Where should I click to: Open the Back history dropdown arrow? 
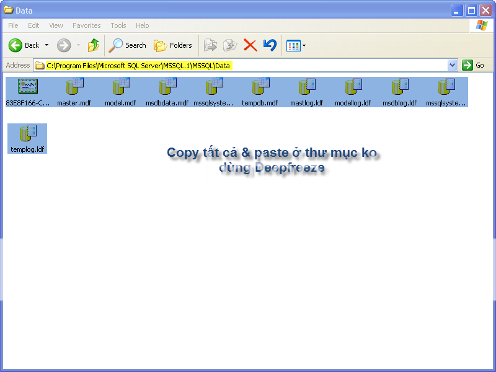[47, 45]
